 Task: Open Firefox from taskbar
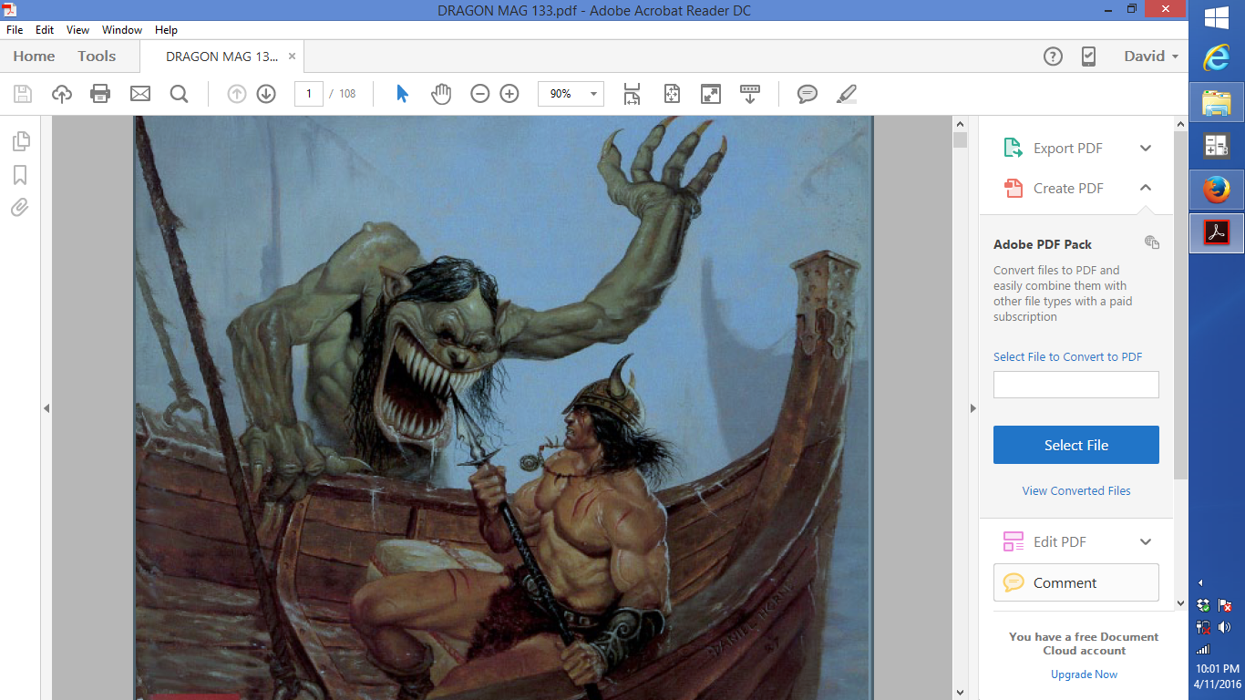point(1217,190)
